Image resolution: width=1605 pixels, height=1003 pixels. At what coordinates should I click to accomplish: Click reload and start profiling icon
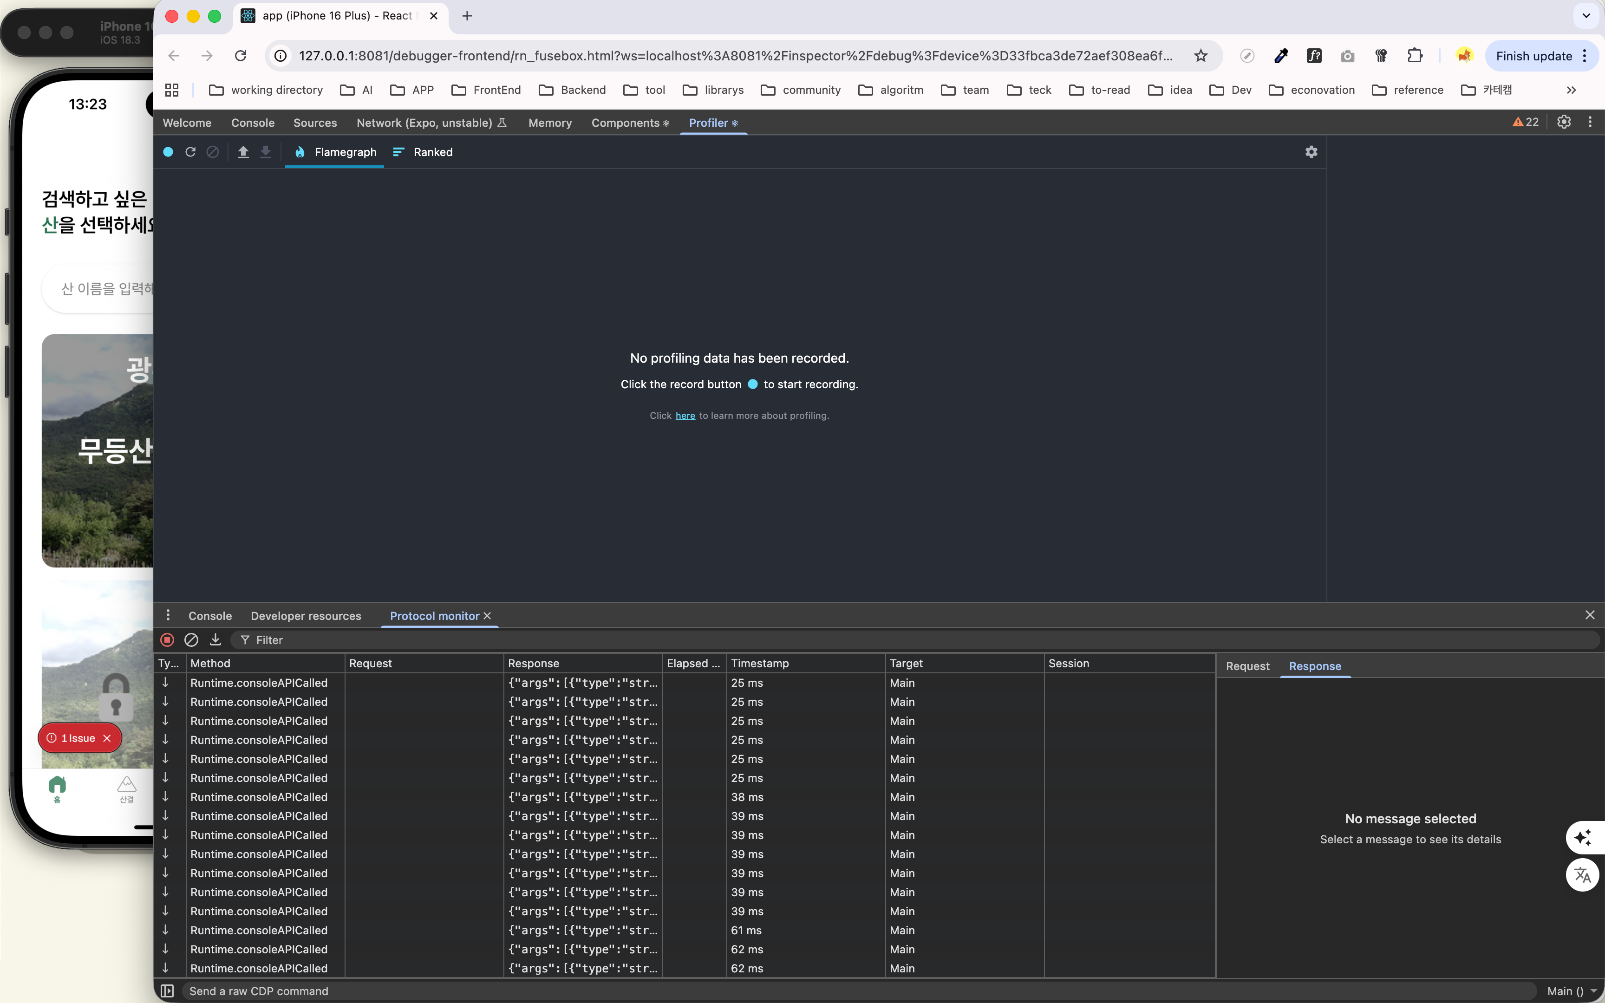pyautogui.click(x=190, y=152)
